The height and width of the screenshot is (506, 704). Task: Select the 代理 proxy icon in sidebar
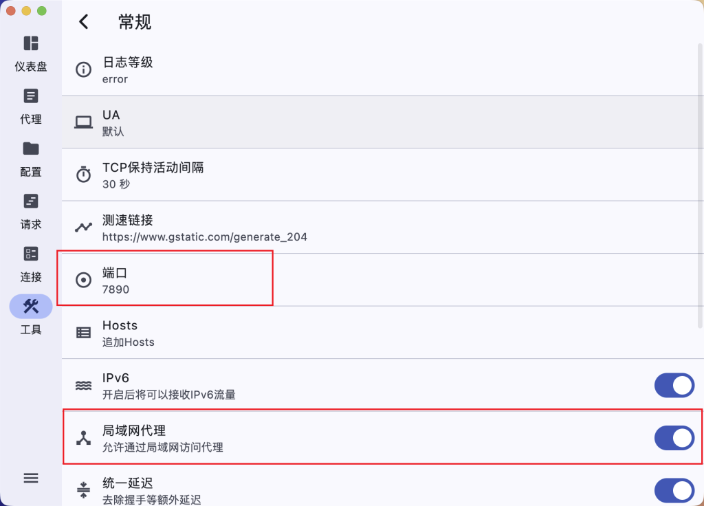pyautogui.click(x=30, y=96)
